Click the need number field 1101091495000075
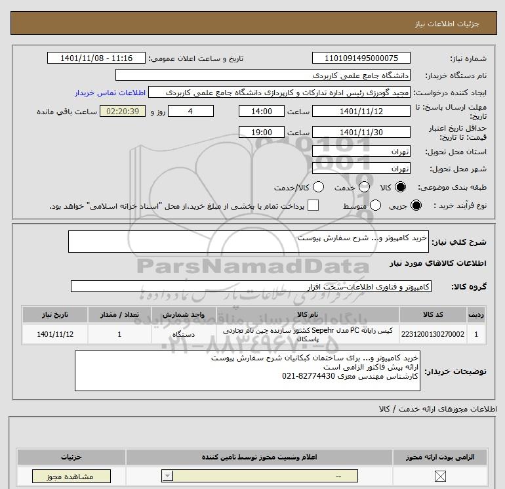Image resolution: width=505 pixels, height=489 pixels. point(361,58)
